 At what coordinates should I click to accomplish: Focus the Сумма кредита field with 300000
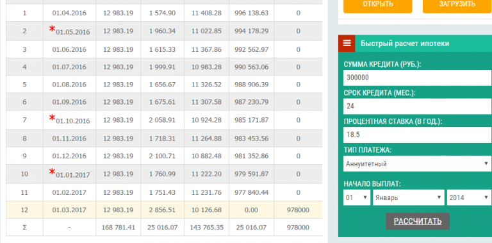point(417,78)
